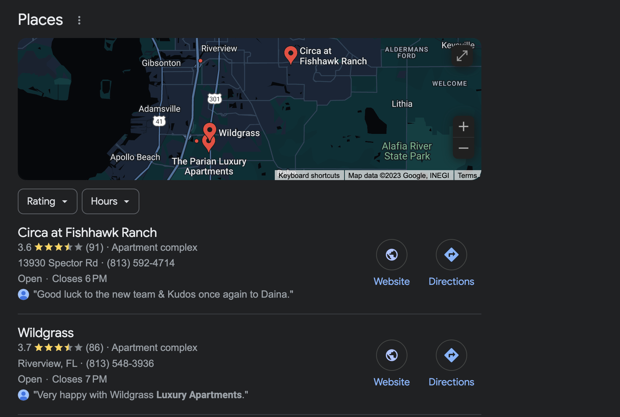620x417 pixels.
Task: Open the website icon for Wildgrass
Action: 391,355
